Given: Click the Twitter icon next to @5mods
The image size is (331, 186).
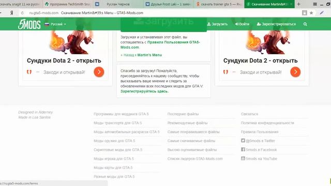Looking at the screenshot, I should click(x=243, y=141).
